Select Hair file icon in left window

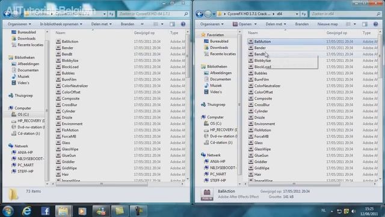point(58,174)
